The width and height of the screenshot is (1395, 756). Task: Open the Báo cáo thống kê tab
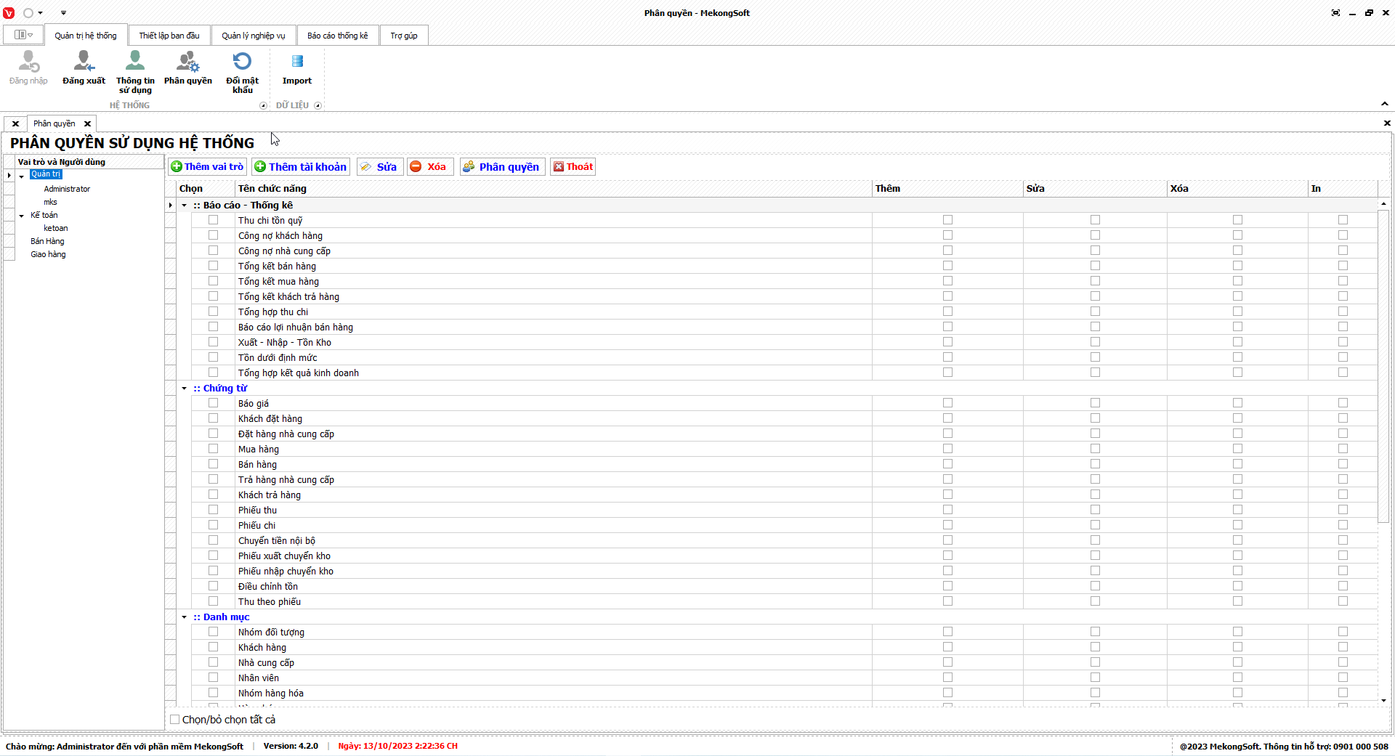click(x=338, y=36)
